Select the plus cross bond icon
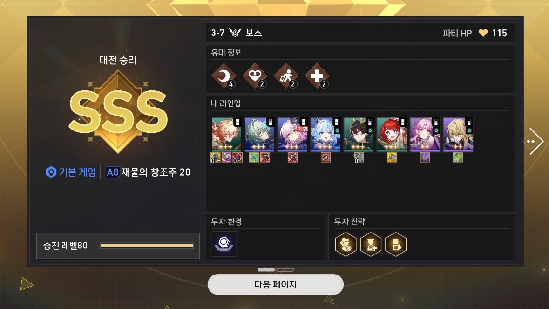This screenshot has width=549, height=309. coord(317,76)
